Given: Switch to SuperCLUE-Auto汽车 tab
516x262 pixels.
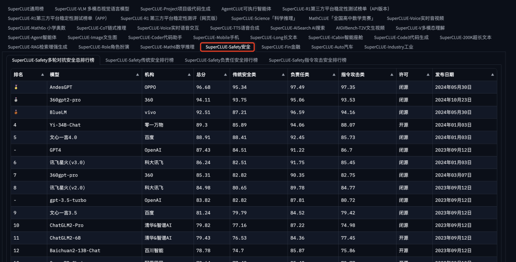Looking at the screenshot, I should click(332, 47).
